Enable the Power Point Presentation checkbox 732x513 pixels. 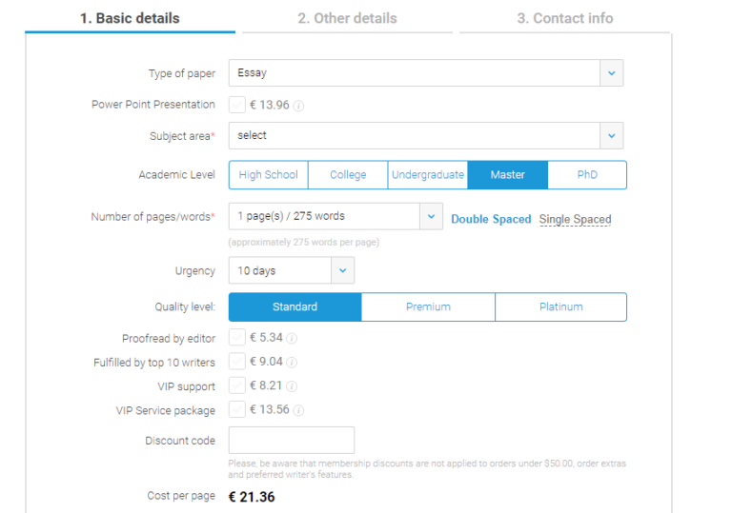(x=237, y=105)
